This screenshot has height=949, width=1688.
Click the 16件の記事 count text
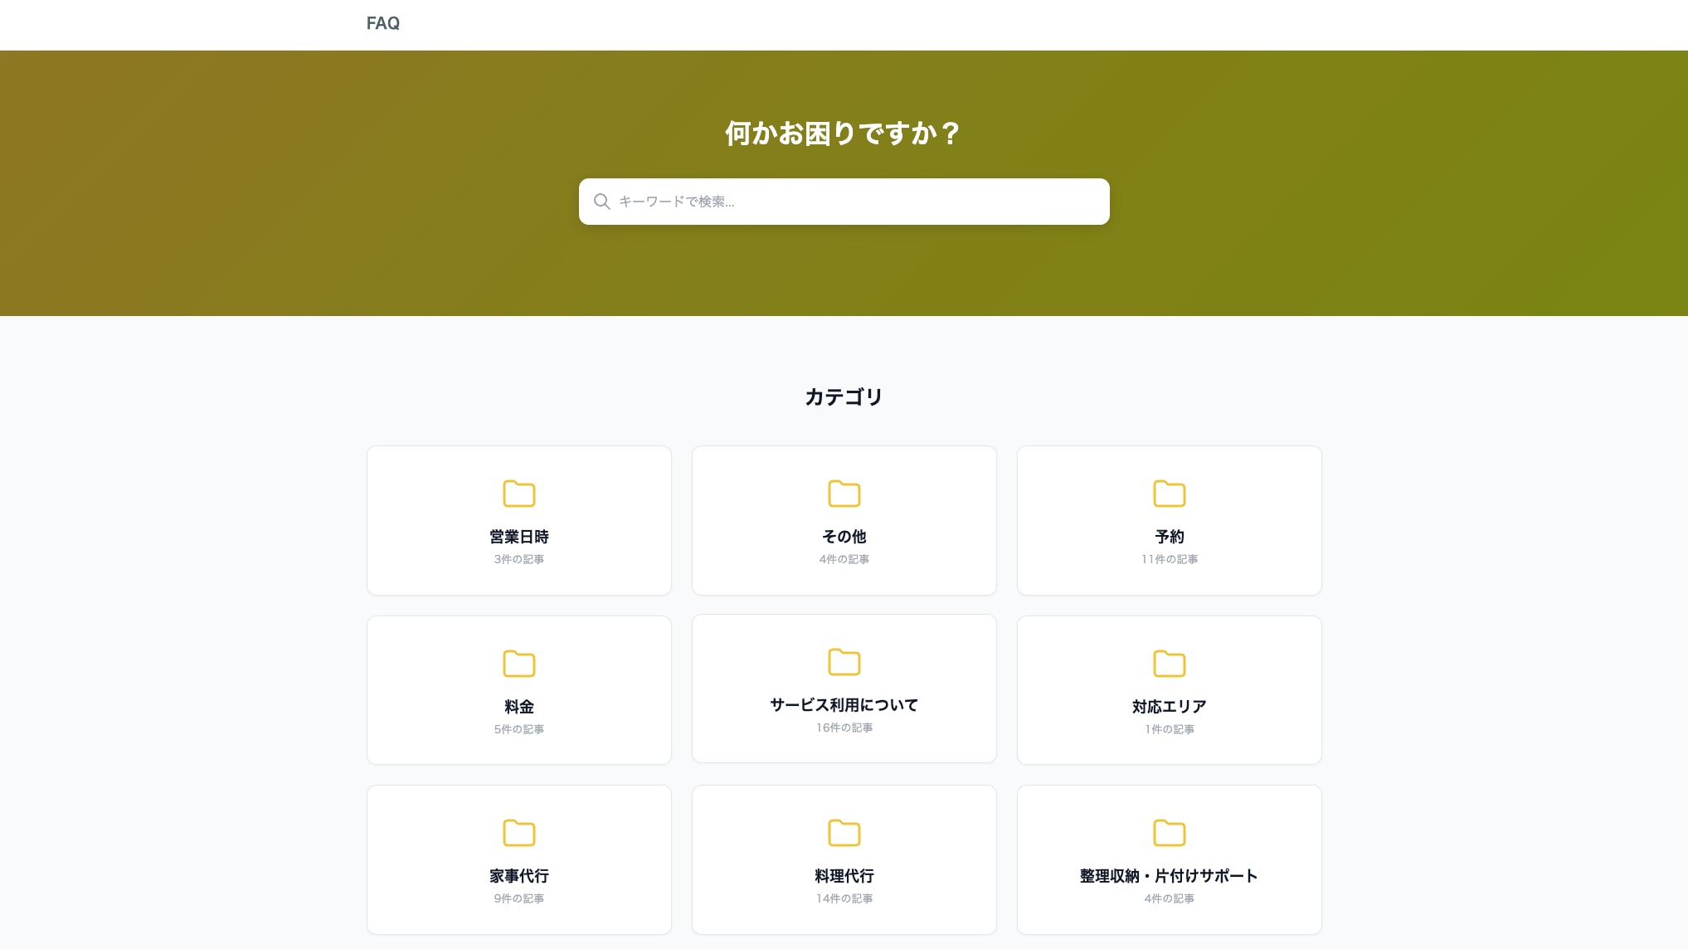844,728
